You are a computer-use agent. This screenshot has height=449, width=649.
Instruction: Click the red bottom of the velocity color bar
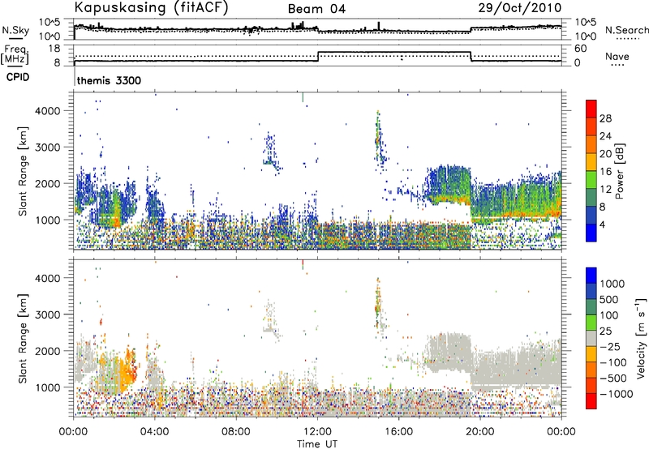click(591, 401)
